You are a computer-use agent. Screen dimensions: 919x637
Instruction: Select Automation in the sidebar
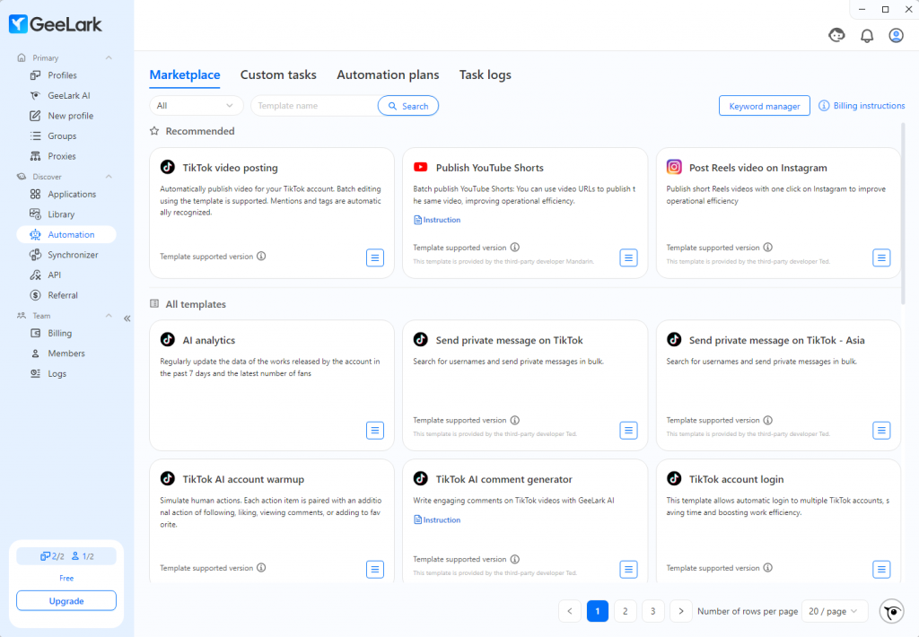[x=66, y=234]
